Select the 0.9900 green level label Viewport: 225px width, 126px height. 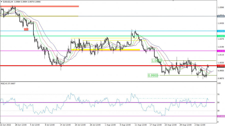click(153, 75)
